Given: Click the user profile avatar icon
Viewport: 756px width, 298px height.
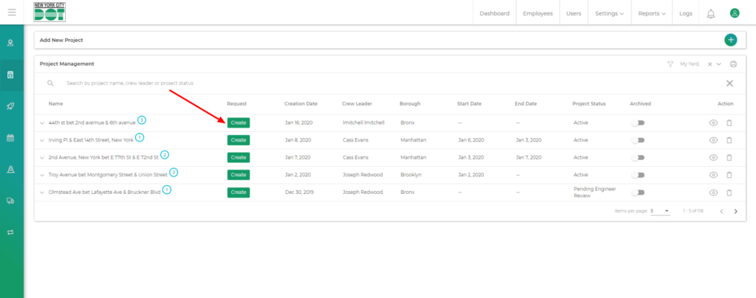Looking at the screenshot, I should (x=734, y=13).
